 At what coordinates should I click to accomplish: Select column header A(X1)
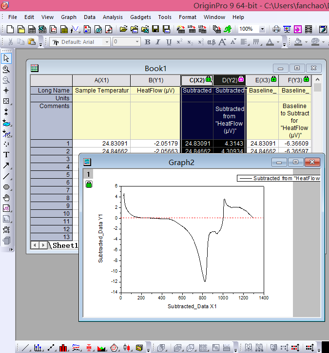tap(101, 80)
